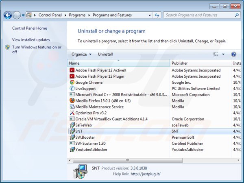Click Certified Publisher cell
The image size is (244, 183).
coord(187,143)
